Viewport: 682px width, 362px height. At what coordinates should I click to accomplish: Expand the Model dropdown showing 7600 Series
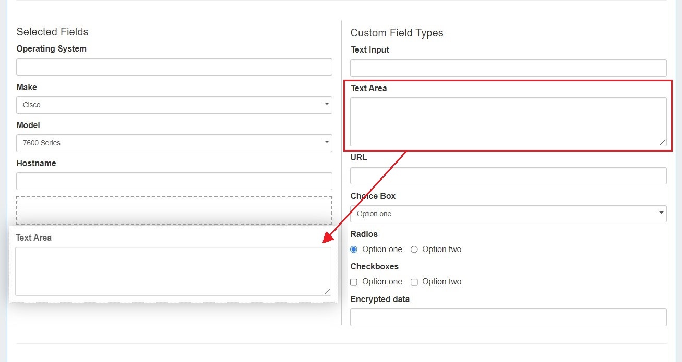click(x=174, y=143)
